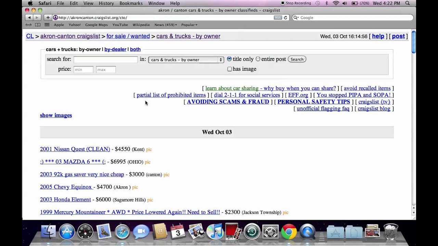This screenshot has height=246, width=438.
Task: Open the Bluetooth status menu
Action: point(327,3)
